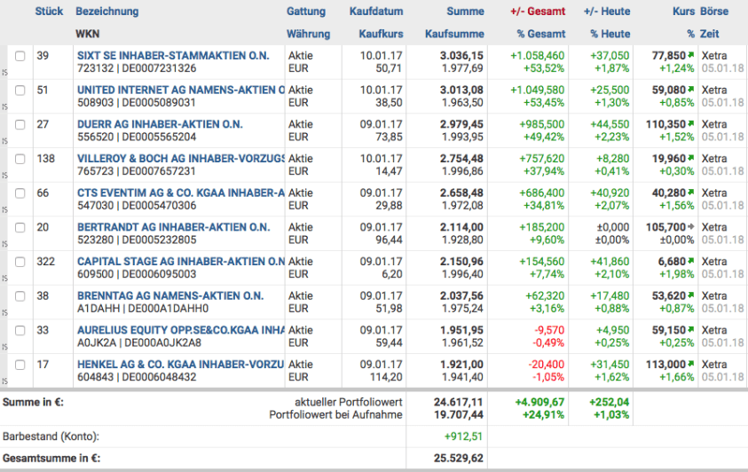Image resolution: width=748 pixels, height=472 pixels.
Task: Open CTS EVENTIM AG & CO. link
Action: coord(181,193)
